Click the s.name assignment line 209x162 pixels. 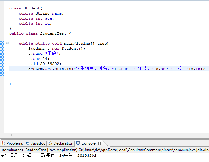[x=45, y=54]
